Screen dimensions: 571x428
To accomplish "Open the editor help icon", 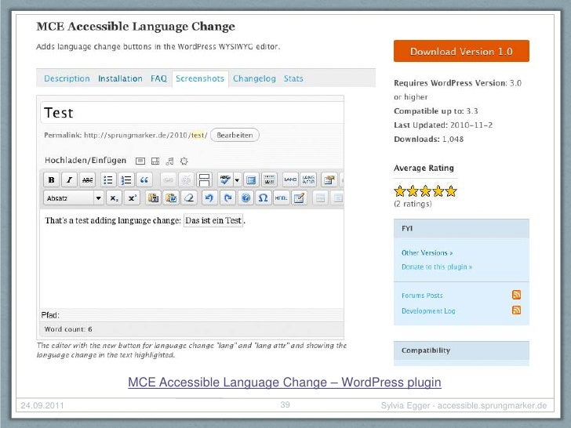I will pyautogui.click(x=245, y=198).
